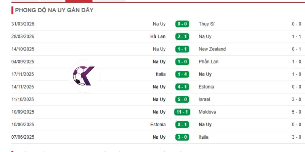Open the New Zealand team page
This screenshot has width=305, height=152.
point(212,49)
